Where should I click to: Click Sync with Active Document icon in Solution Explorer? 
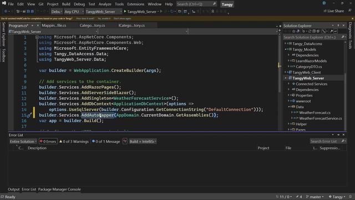pyautogui.click(x=310, y=31)
